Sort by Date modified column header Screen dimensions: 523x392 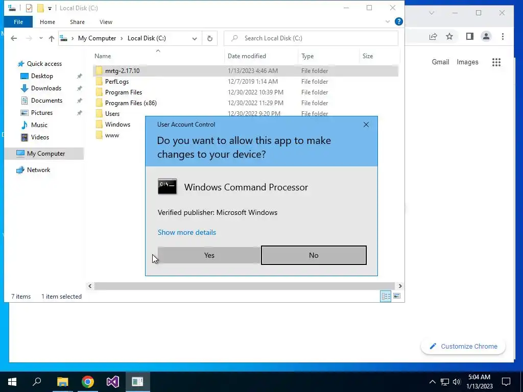click(247, 56)
